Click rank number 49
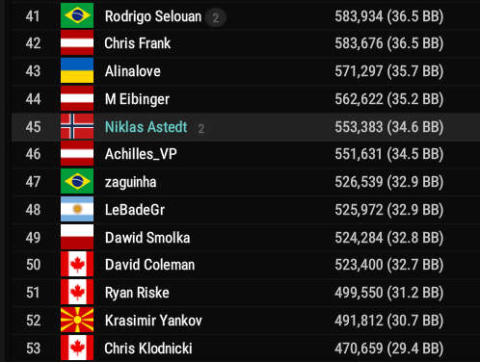Viewport: 480px width, 362px height. (x=33, y=238)
